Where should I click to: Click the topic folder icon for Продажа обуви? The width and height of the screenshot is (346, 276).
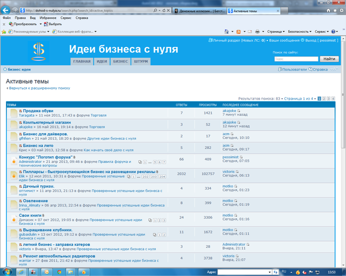click(14, 113)
